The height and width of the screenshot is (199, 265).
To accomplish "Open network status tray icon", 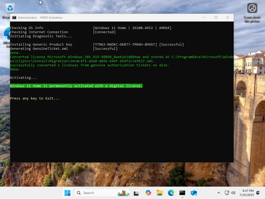I will (x=227, y=193).
